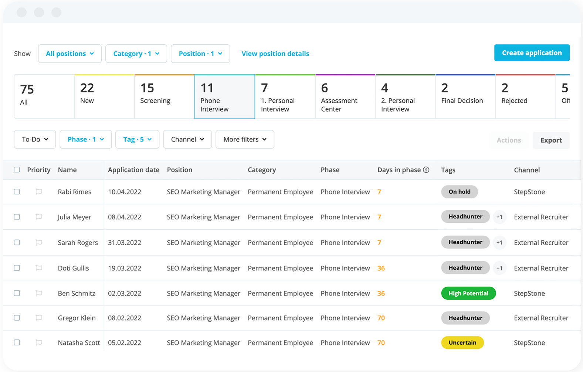The image size is (583, 372).
Task: Expand the Category · 1 filter
Action: [136, 54]
